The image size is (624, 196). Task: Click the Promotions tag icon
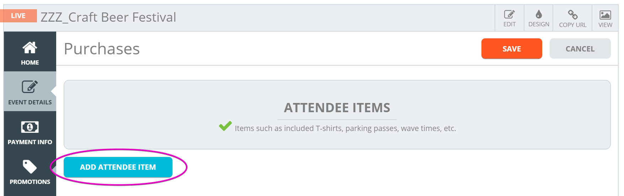(x=30, y=167)
